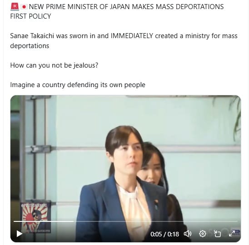
Task: Click the red siren emoji
Action: 15,7
